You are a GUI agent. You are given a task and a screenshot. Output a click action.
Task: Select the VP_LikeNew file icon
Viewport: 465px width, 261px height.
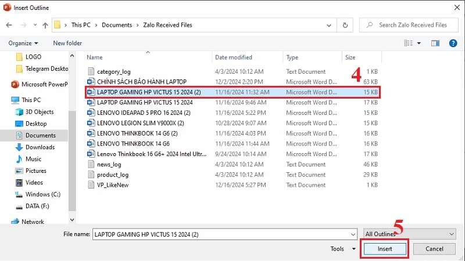[91, 185]
